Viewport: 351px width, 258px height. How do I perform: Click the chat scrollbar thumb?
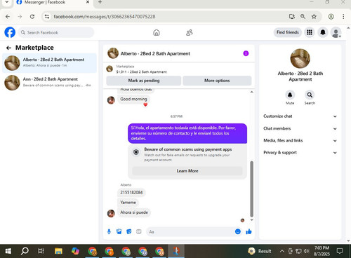click(252, 189)
